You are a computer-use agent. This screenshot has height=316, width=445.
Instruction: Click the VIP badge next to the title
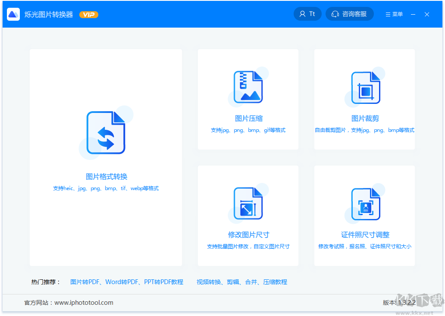point(88,14)
